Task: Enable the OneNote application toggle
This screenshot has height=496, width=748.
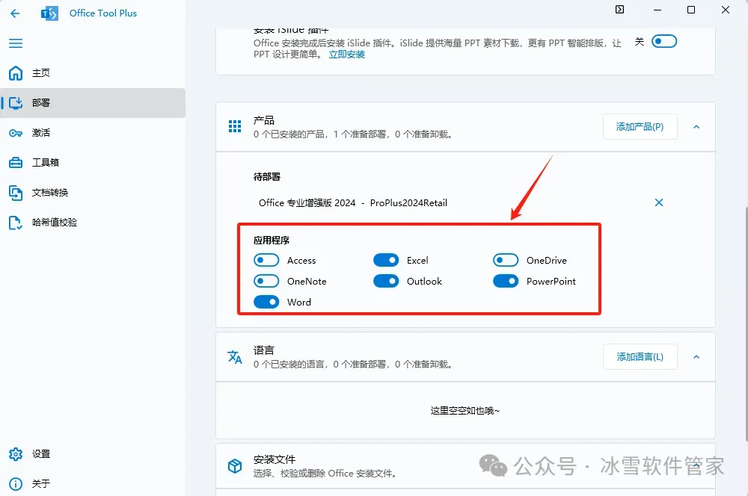Action: pos(266,281)
